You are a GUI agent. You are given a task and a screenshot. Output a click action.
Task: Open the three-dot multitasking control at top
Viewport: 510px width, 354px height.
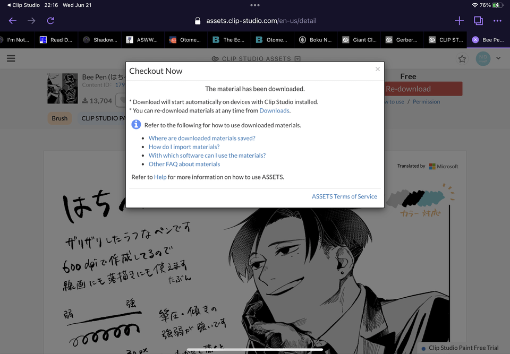(255, 5)
